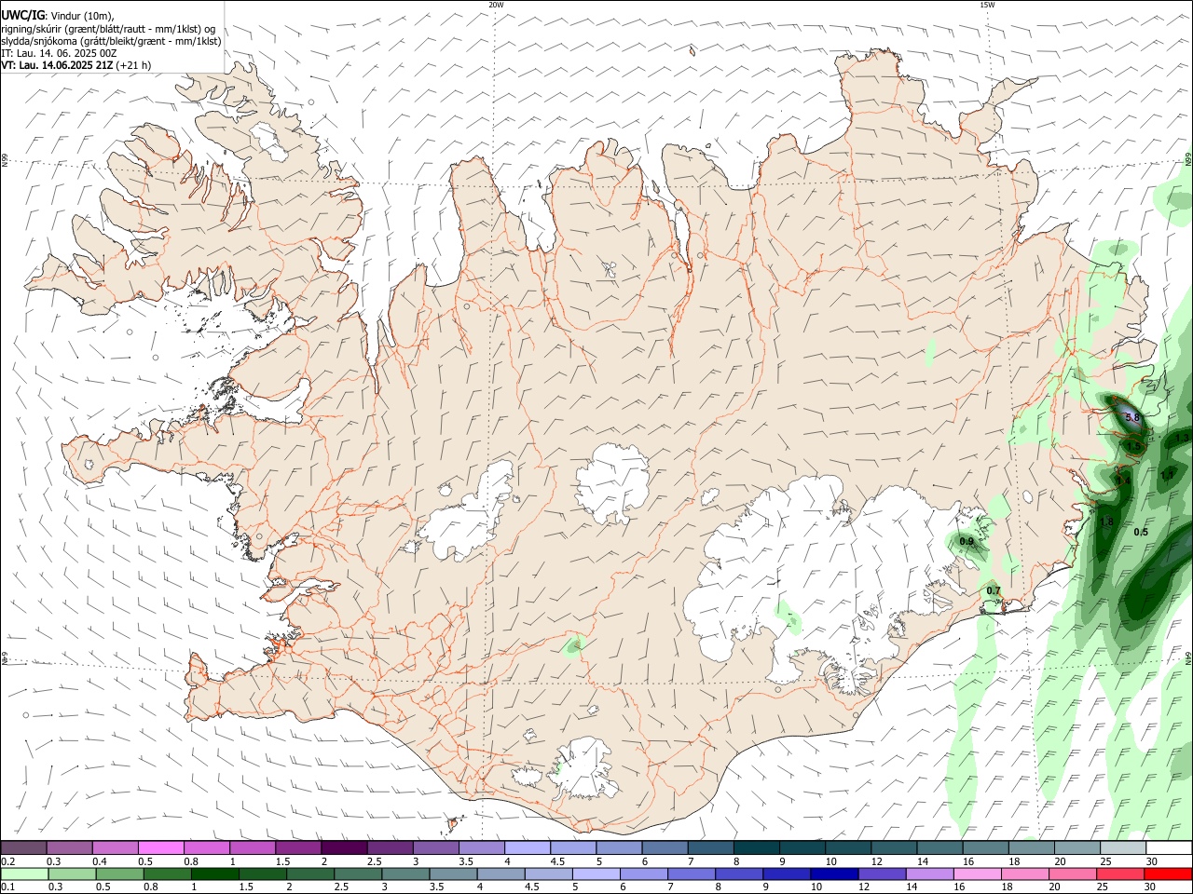The width and height of the screenshot is (1193, 894).
Task: Click the 'slydda/snjókoma' legend description line
Action: pos(111,41)
